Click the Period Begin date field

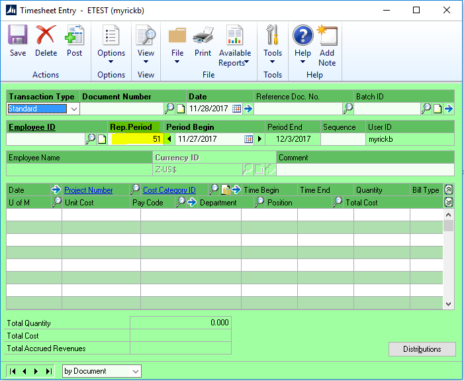[x=210, y=139]
